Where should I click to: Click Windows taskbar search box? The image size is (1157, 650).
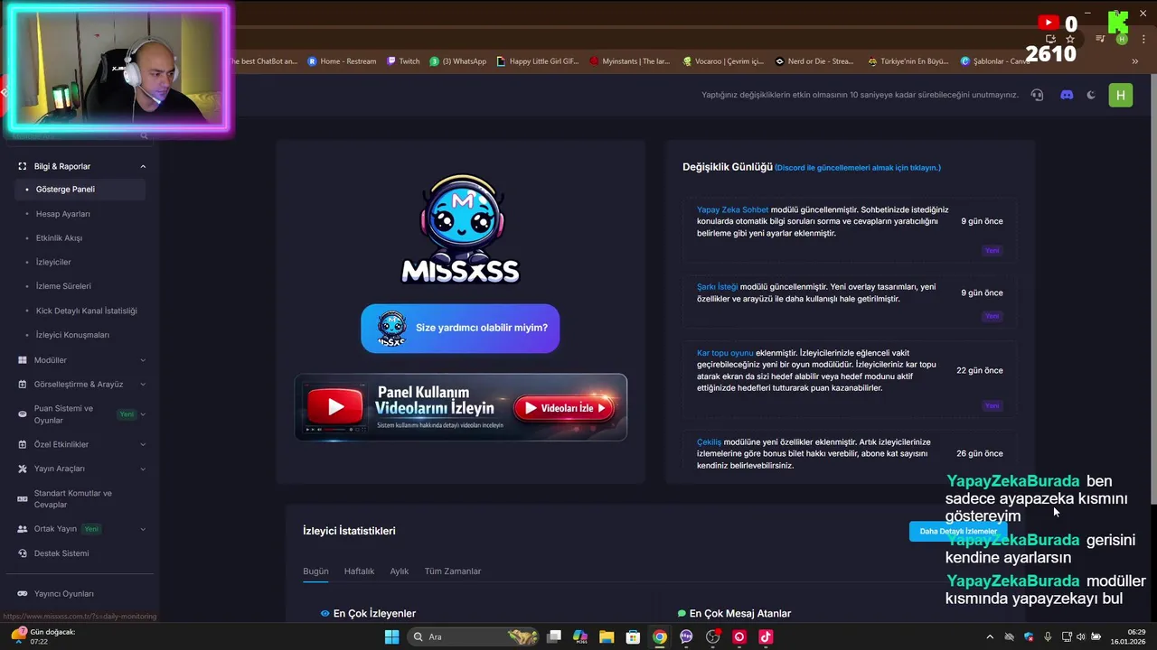tap(475, 636)
